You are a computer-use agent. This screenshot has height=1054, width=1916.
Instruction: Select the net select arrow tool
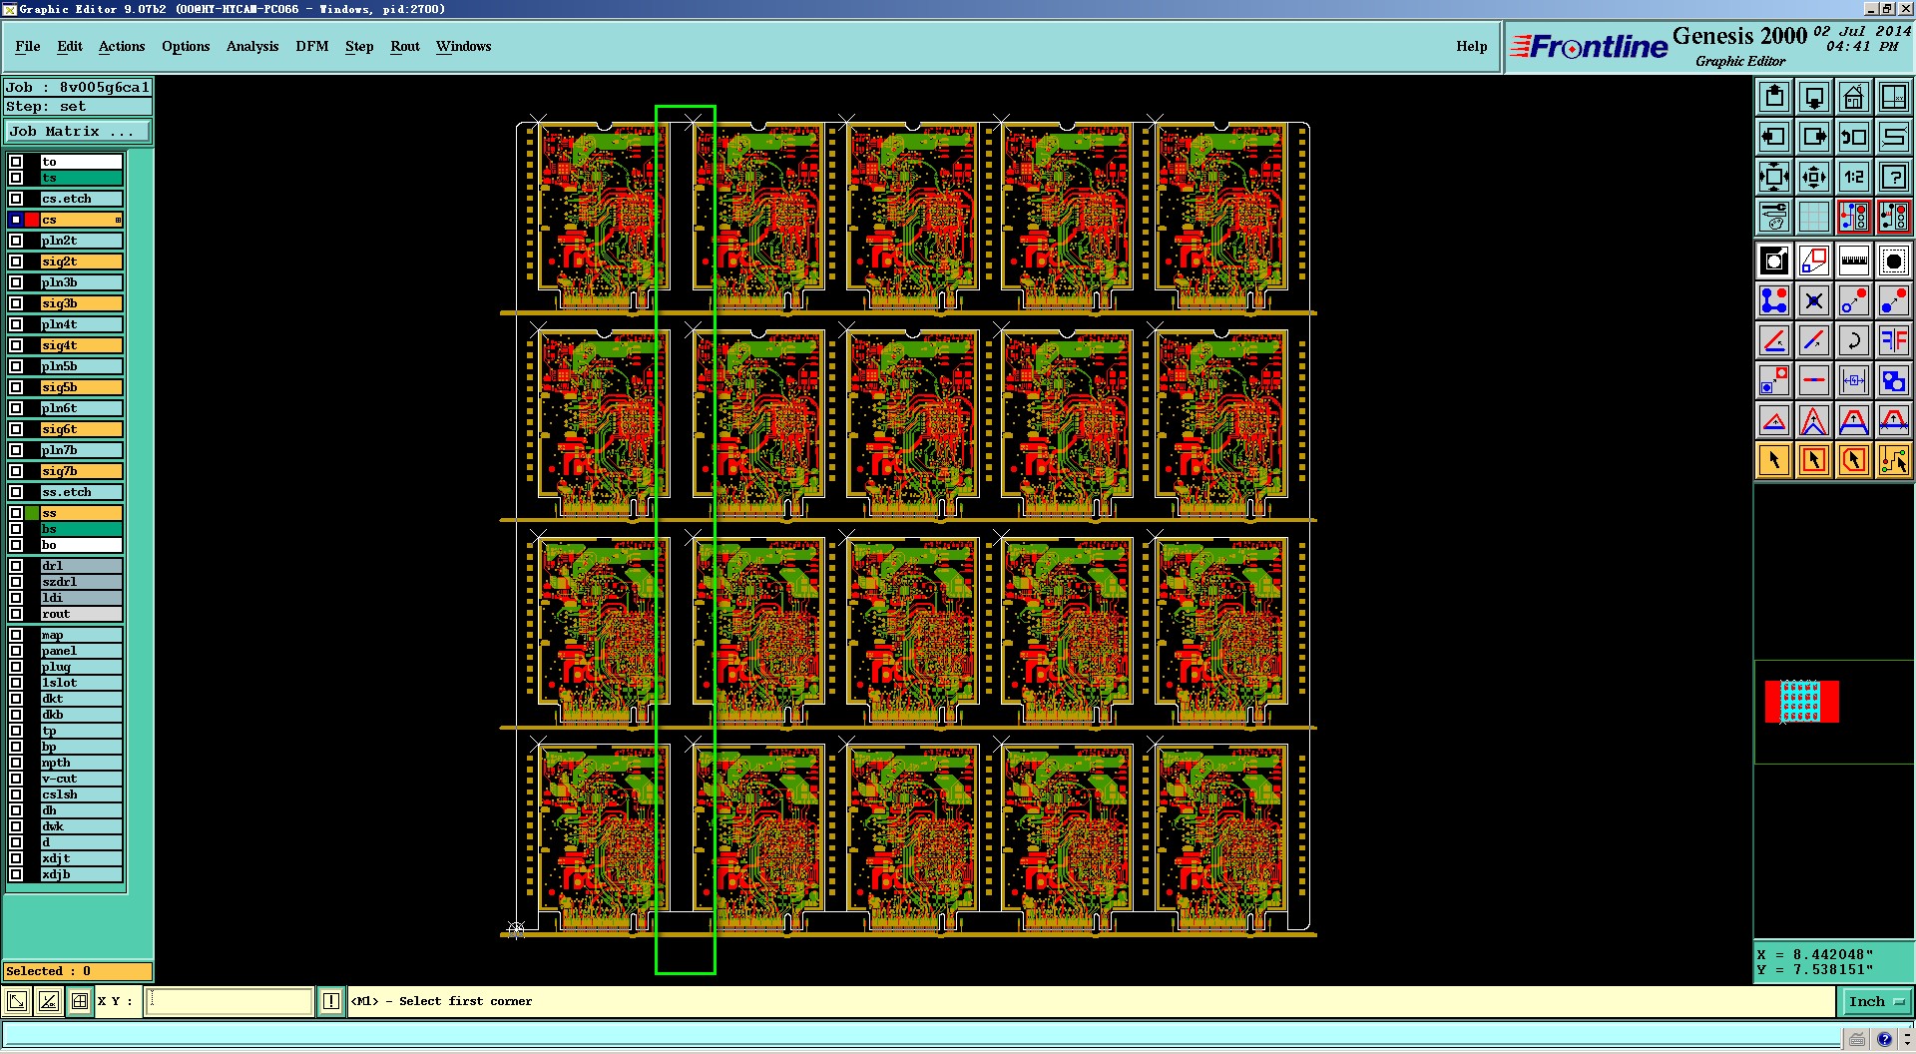pyautogui.click(x=1893, y=460)
